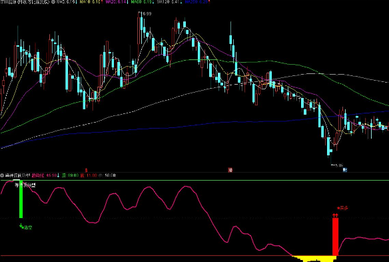Click the tall red signal bar
389x262 pixels.
335,237
